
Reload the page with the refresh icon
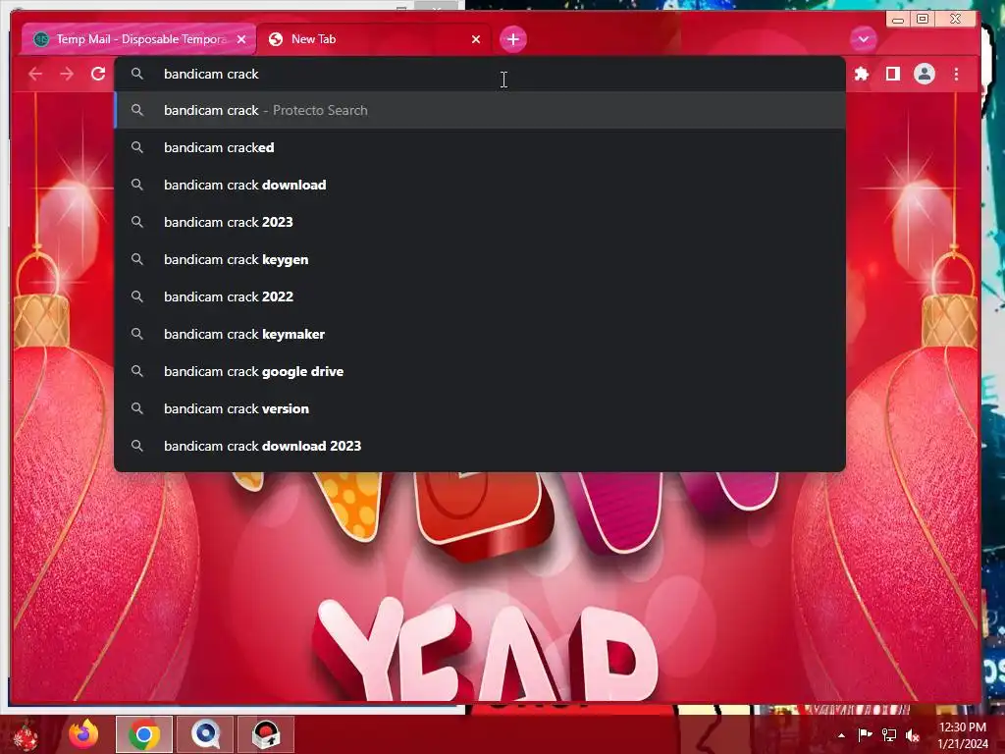coord(98,74)
